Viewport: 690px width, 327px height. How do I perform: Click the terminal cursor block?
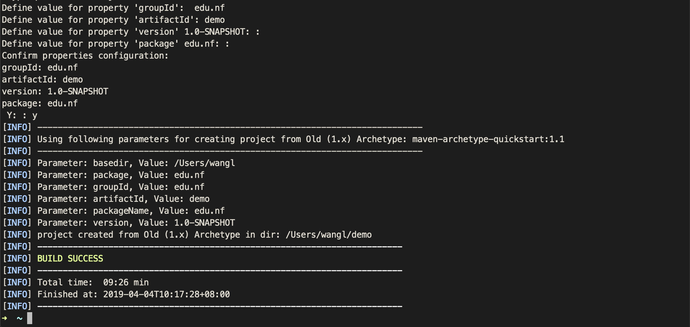(x=30, y=318)
